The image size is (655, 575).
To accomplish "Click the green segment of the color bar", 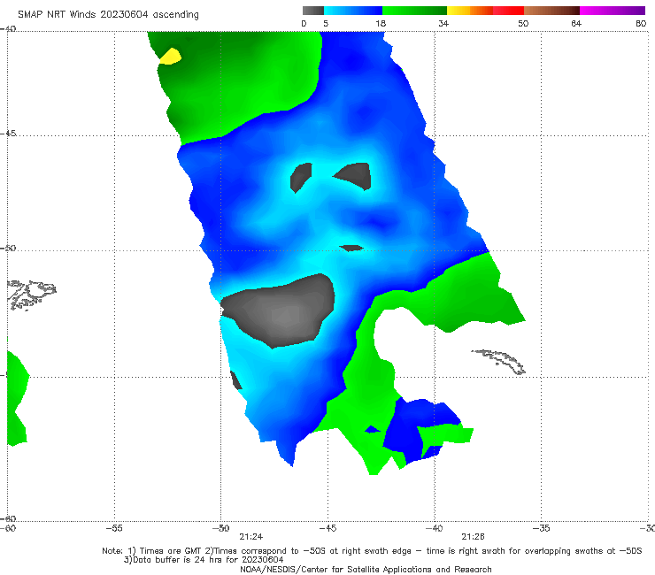I will click(x=414, y=11).
